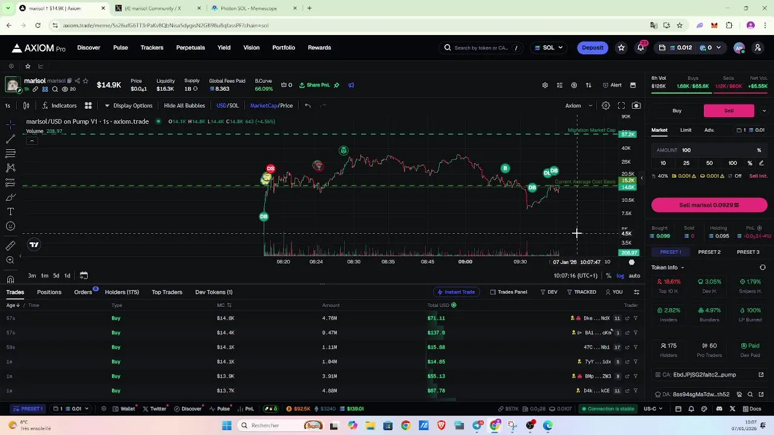Toggle USD/SOL currency display
The image size is (774, 435).
tap(227, 106)
